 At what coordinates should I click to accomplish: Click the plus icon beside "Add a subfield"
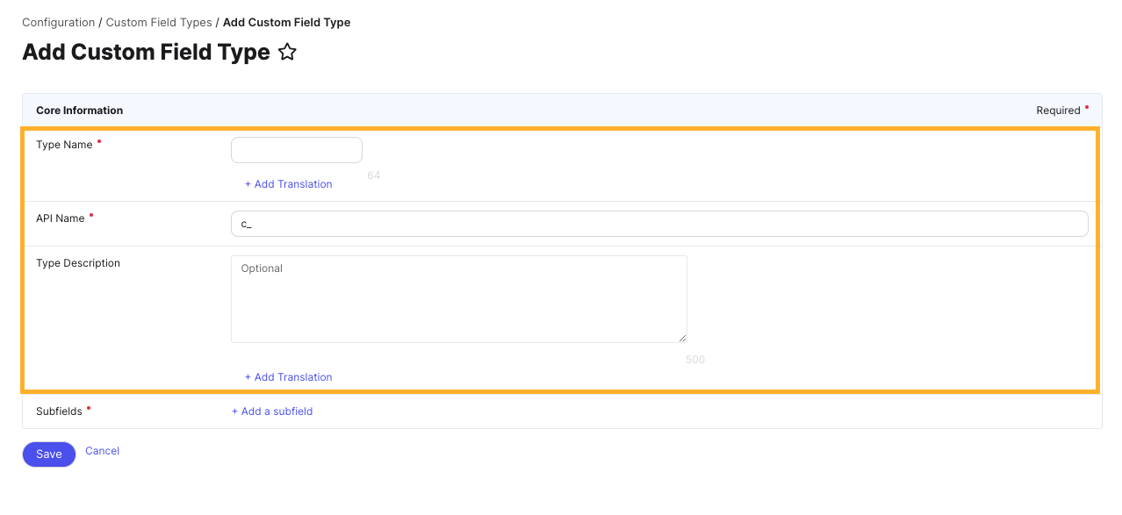tap(234, 411)
